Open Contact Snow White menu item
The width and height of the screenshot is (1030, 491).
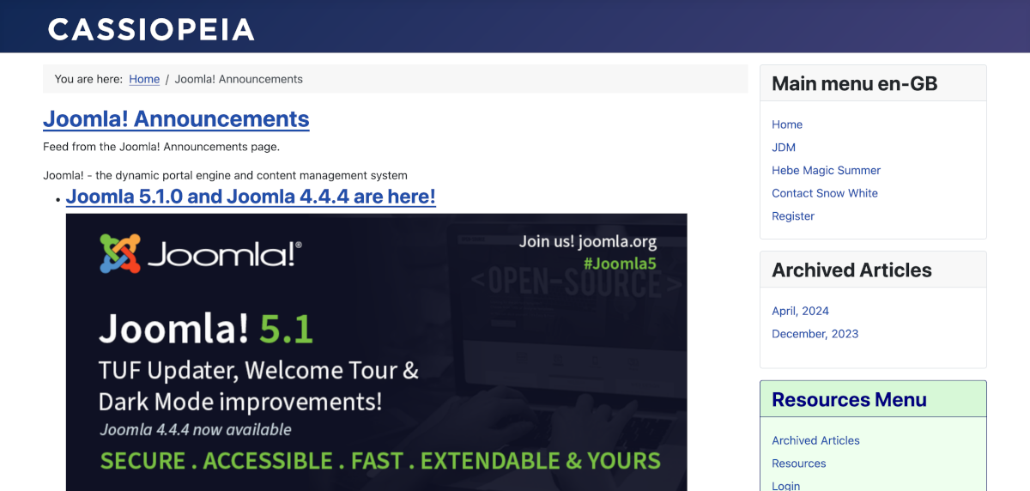coord(825,193)
